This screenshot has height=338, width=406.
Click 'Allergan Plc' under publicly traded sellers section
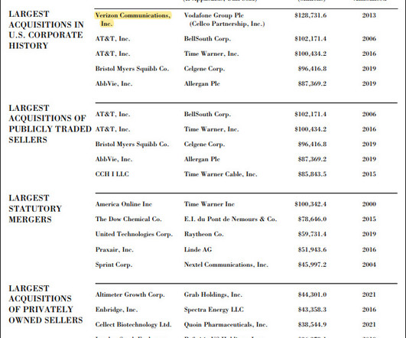[x=202, y=159]
